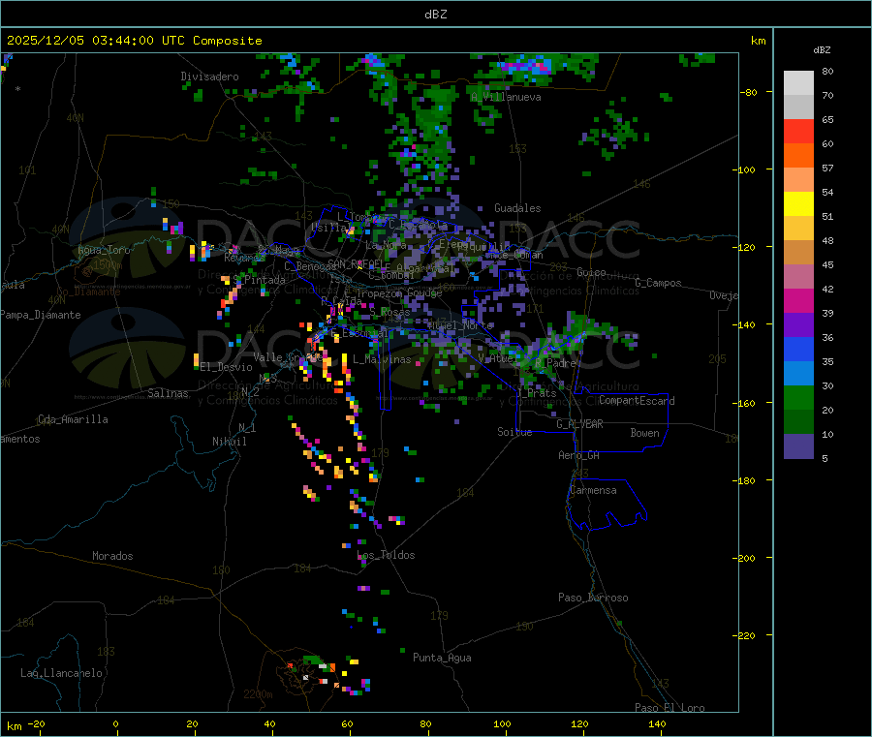Click the yellow 51–54 dBZ legend swatch
The image size is (872, 737).
[798, 204]
